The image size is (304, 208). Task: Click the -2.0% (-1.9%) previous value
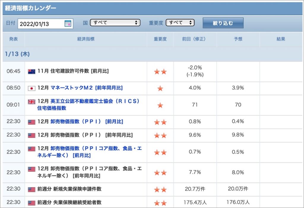(x=195, y=71)
